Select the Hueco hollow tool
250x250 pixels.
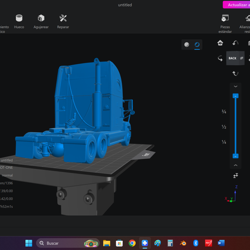19,21
